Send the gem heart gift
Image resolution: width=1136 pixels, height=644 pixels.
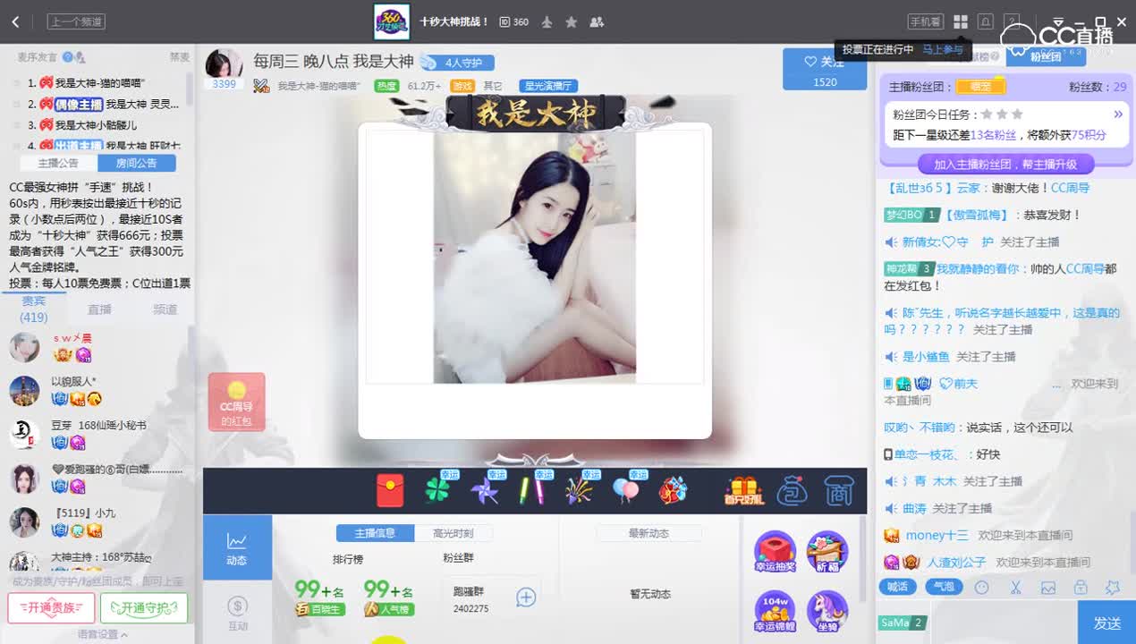point(673,490)
